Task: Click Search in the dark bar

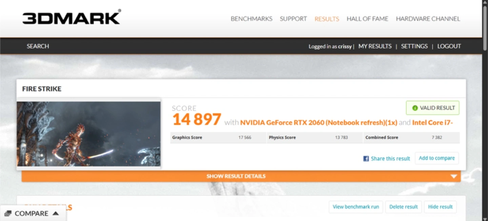Action: click(x=38, y=46)
